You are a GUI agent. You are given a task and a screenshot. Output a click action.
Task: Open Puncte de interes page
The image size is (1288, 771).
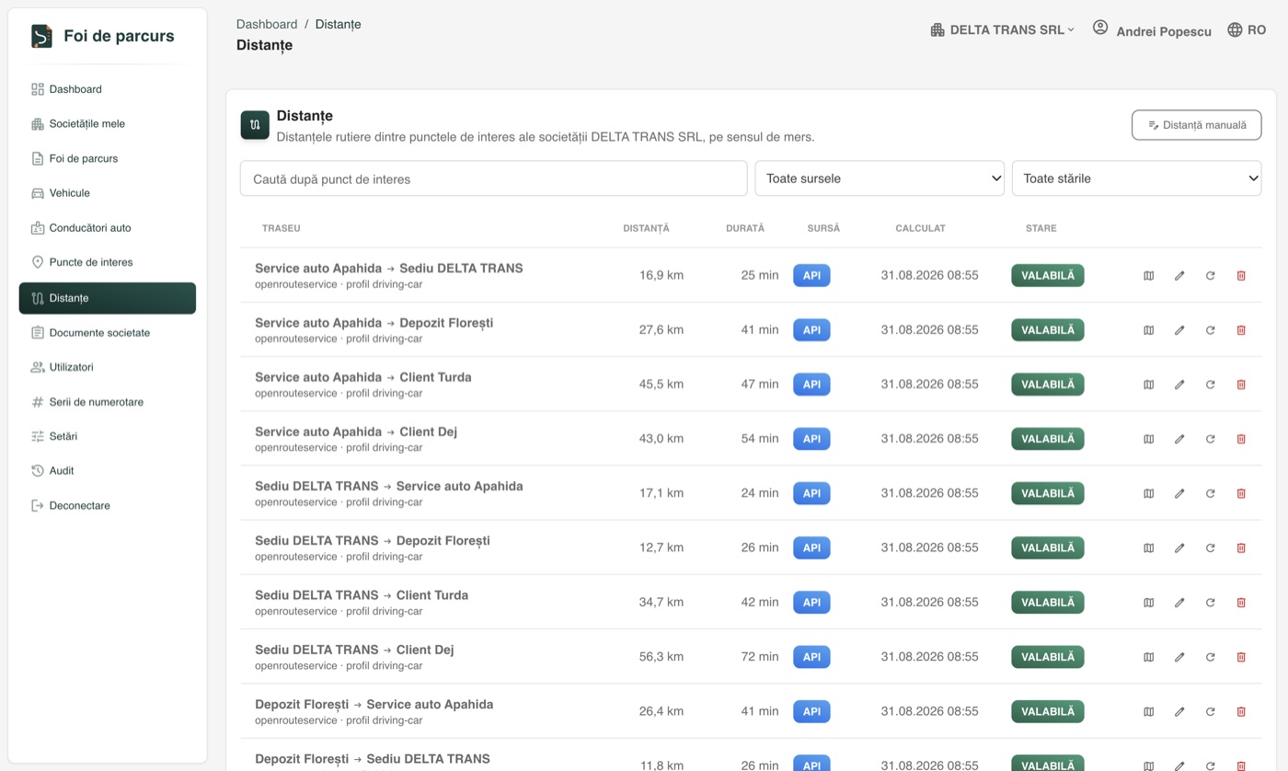tap(108, 262)
